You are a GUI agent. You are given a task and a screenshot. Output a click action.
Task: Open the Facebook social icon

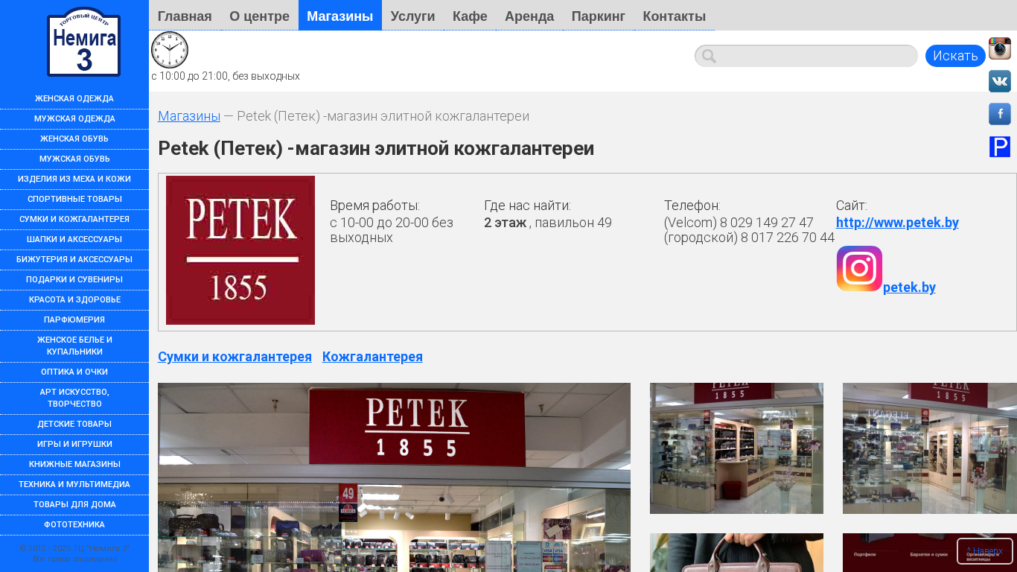(999, 114)
